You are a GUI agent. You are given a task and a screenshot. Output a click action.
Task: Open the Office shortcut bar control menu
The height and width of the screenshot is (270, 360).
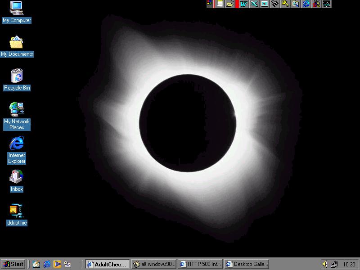pos(210,4)
